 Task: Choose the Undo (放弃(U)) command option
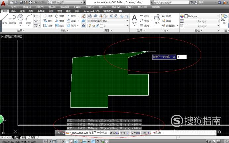coord(135,133)
